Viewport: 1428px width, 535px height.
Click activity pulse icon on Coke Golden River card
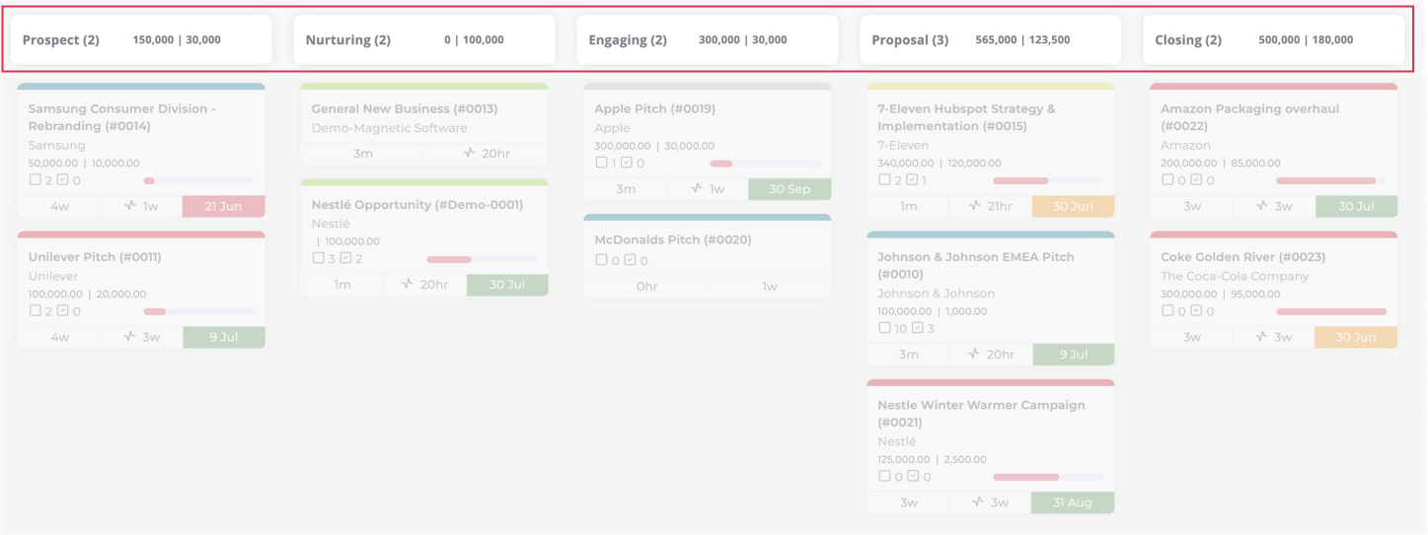pos(1261,337)
